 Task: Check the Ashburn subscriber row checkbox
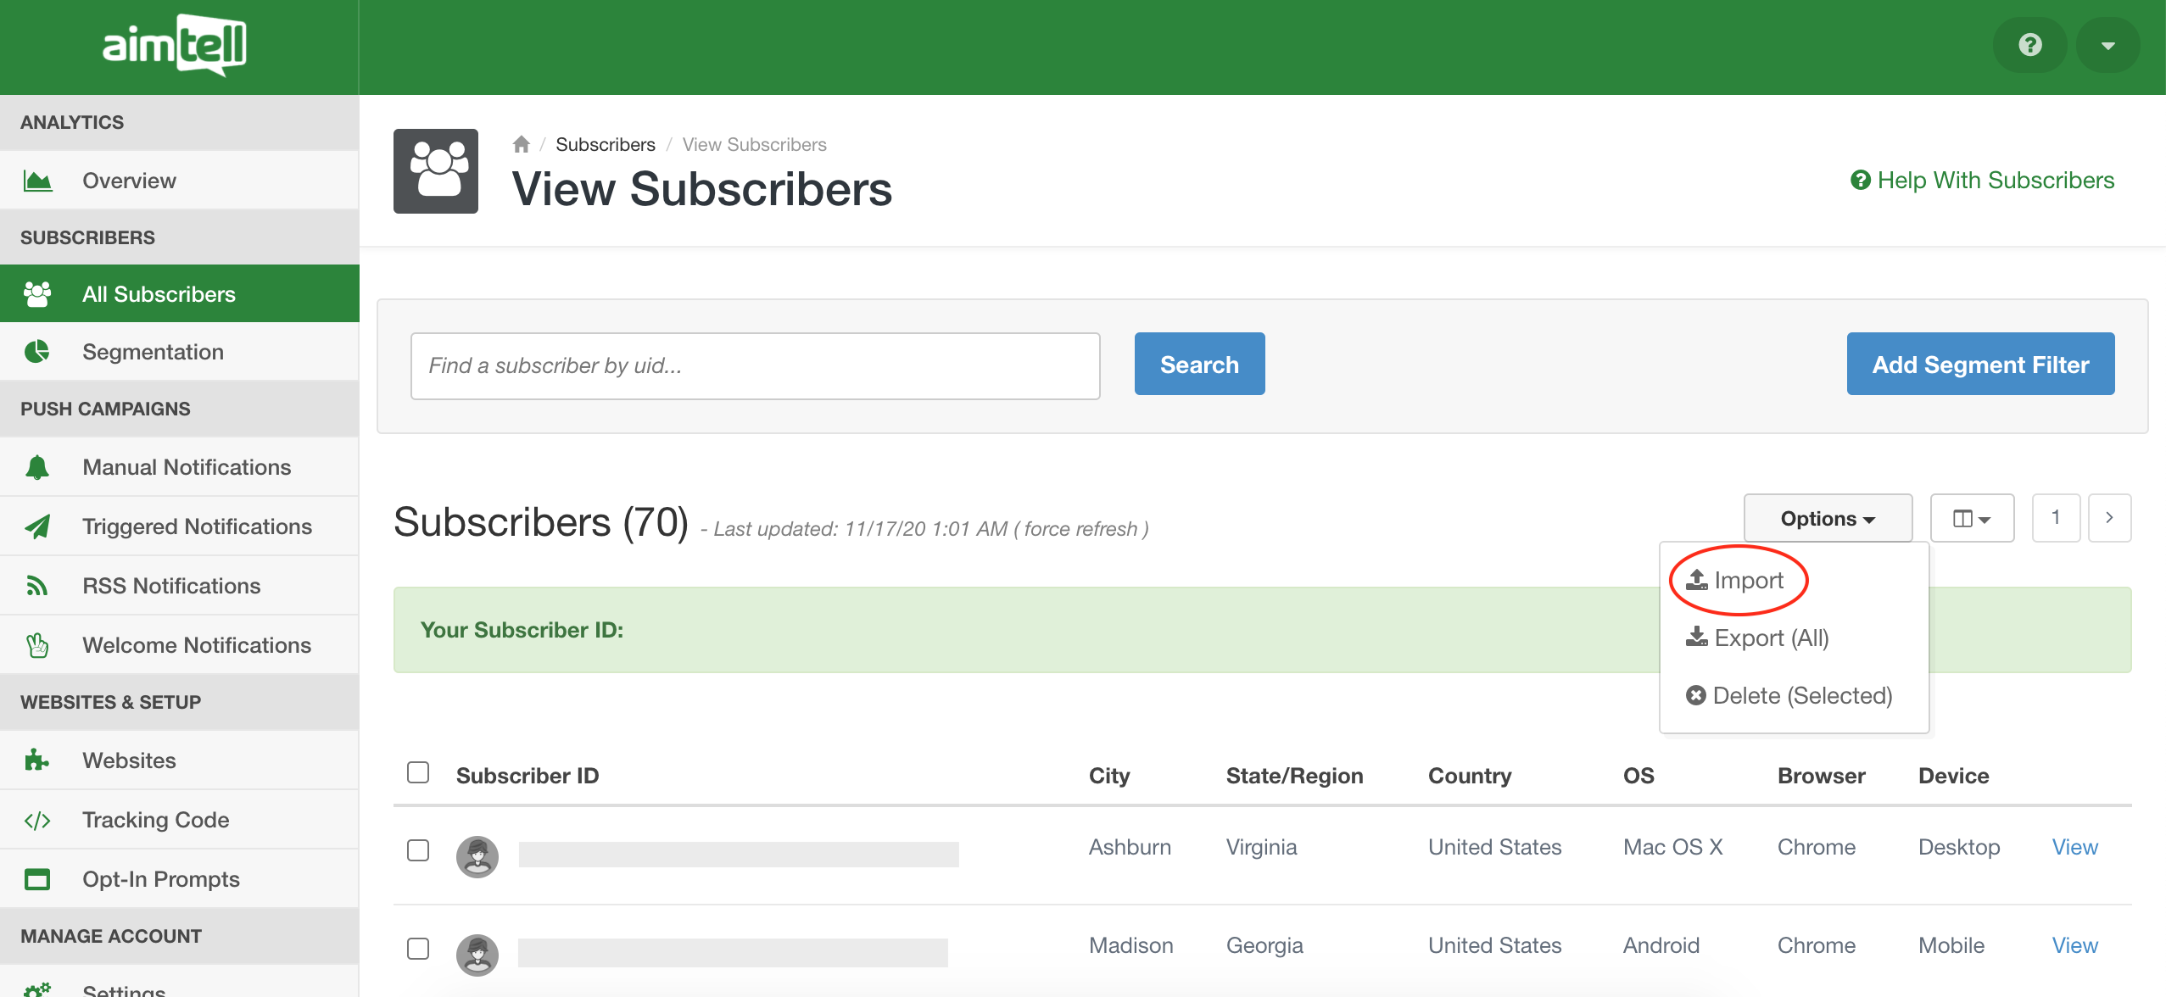point(418,850)
